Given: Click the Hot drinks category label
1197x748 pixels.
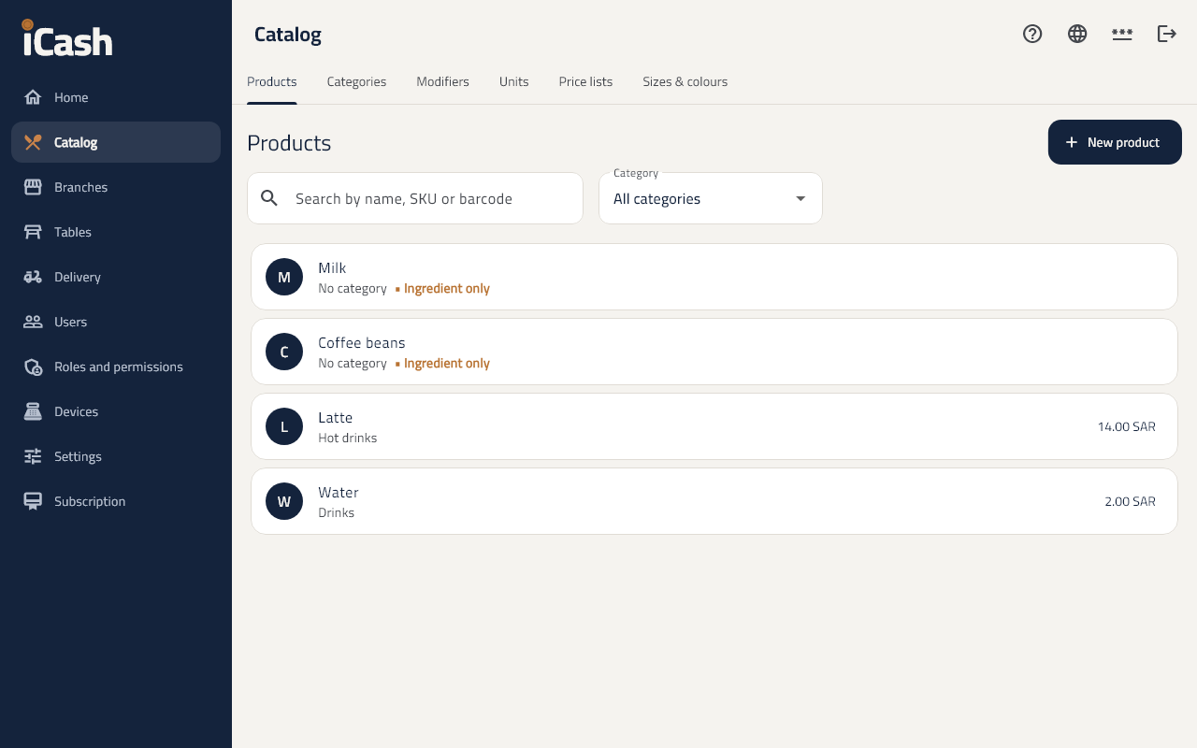Looking at the screenshot, I should (x=348, y=438).
